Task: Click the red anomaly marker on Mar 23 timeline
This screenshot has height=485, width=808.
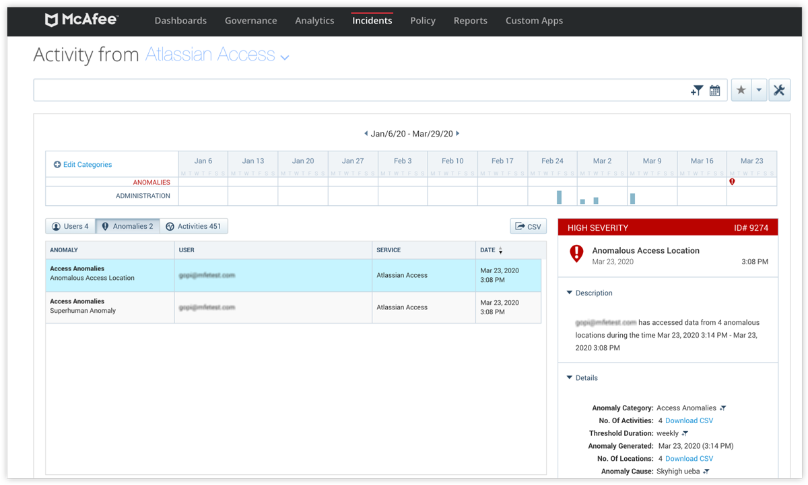Action: [732, 182]
